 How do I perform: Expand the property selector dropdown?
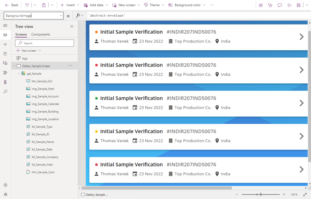click(x=61, y=15)
